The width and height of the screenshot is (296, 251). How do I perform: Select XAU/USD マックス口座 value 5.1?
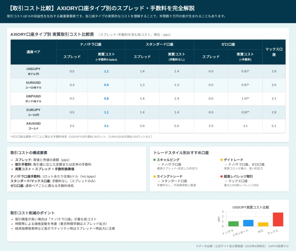274,126
